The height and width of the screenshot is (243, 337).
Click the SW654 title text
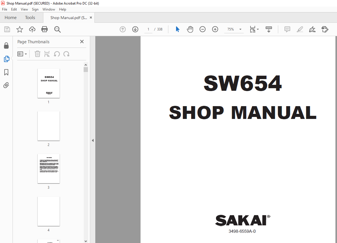[x=243, y=83]
